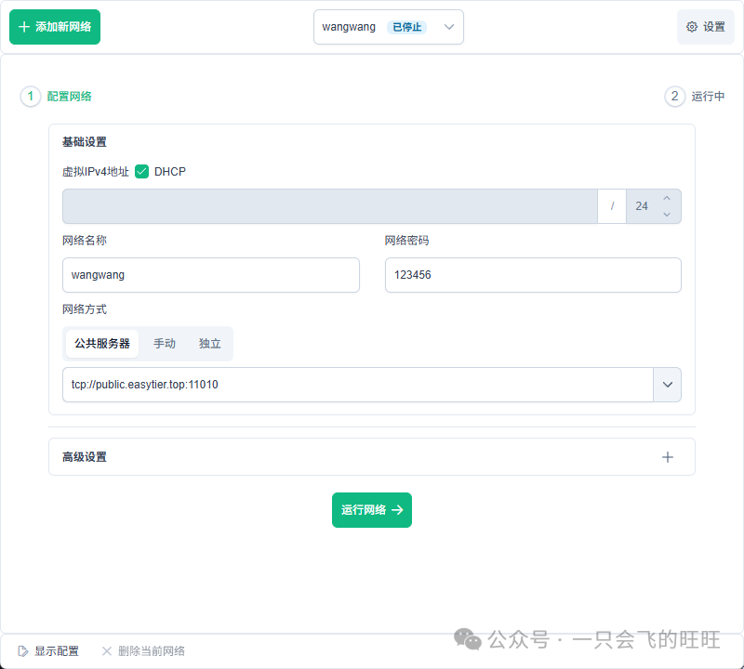
Task: Select the 公共服务器 mode tab
Action: click(102, 344)
